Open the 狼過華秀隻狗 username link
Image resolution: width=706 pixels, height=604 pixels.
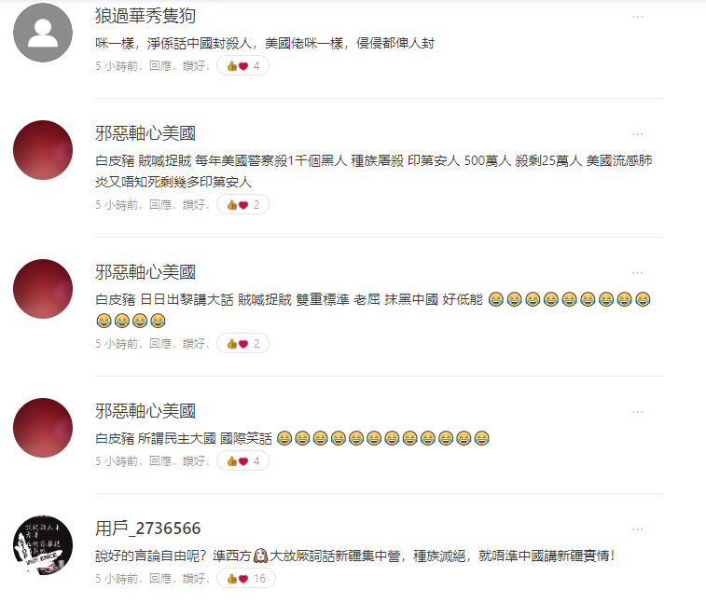[x=145, y=16]
